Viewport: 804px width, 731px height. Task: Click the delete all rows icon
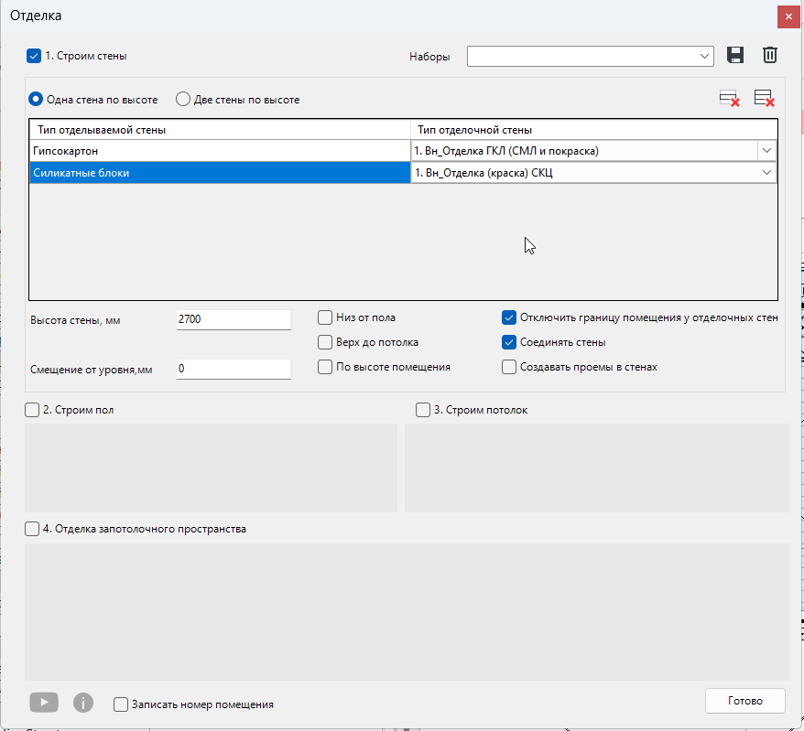coord(764,99)
